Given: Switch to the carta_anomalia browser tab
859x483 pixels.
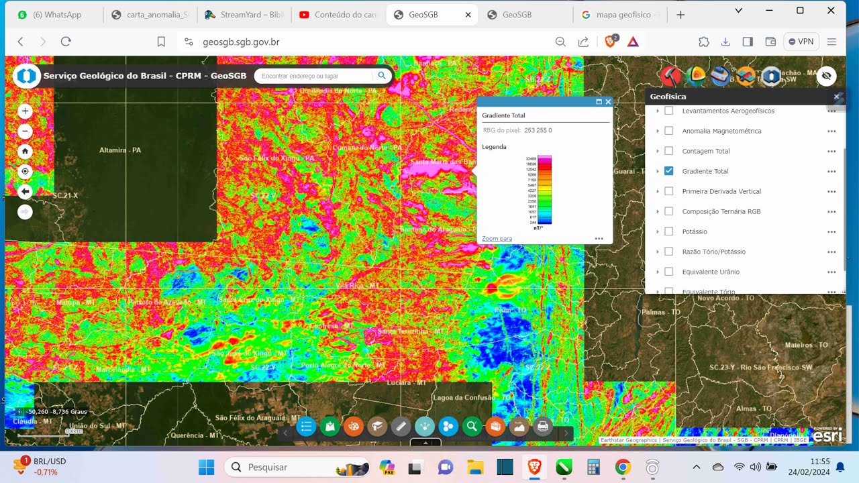Looking at the screenshot, I should 150,14.
